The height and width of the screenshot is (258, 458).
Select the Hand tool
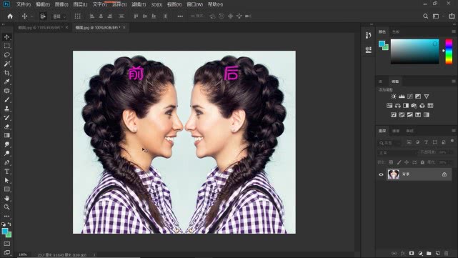(6, 198)
